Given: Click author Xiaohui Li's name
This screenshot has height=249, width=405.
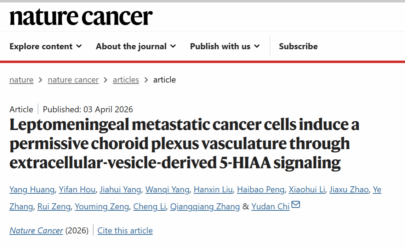Looking at the screenshot, I should [x=307, y=190].
